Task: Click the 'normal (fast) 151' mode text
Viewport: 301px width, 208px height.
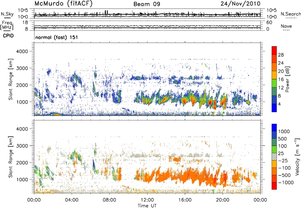Action: pyautogui.click(x=57, y=37)
